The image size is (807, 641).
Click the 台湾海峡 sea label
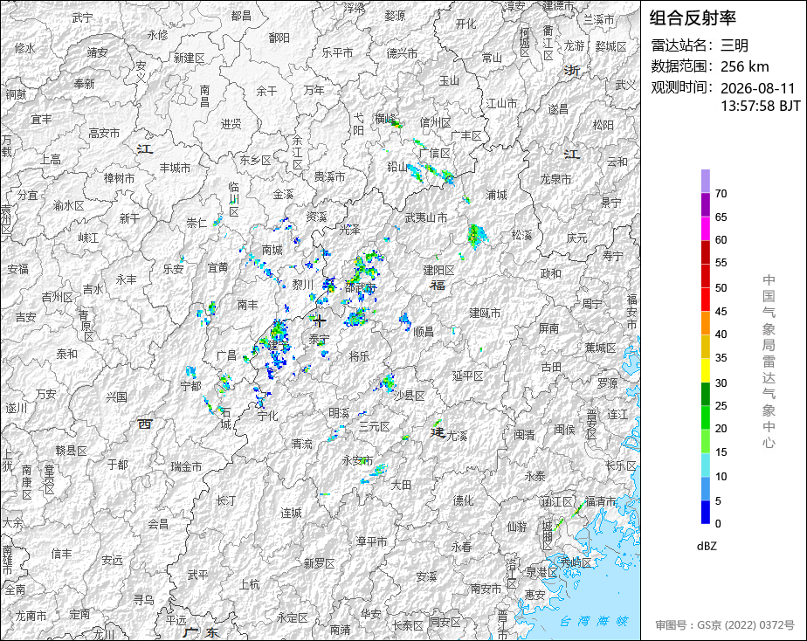point(594,621)
